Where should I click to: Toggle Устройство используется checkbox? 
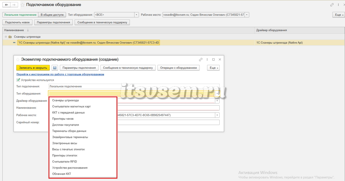[18, 80]
